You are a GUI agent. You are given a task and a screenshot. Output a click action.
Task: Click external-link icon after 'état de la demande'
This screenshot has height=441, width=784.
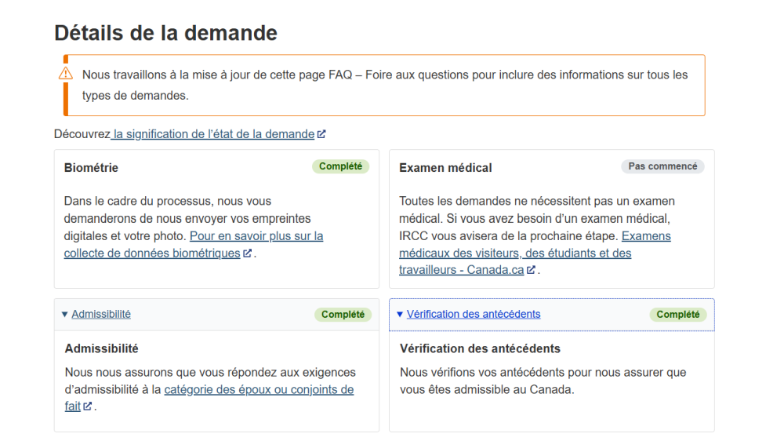click(321, 134)
